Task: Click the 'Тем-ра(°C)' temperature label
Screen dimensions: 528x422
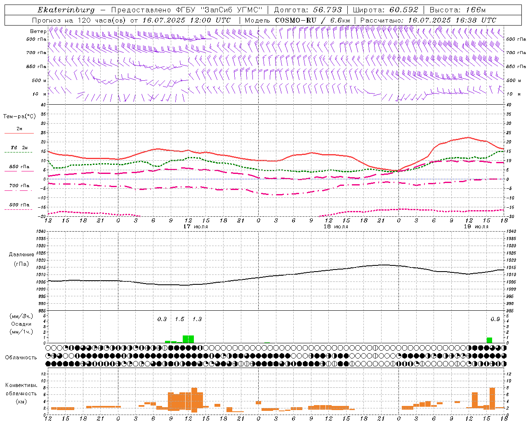Action: click(x=19, y=117)
